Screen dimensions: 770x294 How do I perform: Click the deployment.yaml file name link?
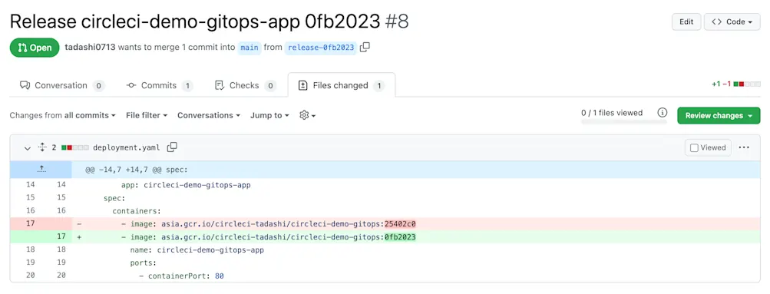[126, 147]
